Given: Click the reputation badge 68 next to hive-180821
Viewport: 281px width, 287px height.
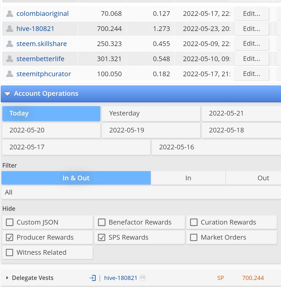Looking at the screenshot, I should point(143,277).
